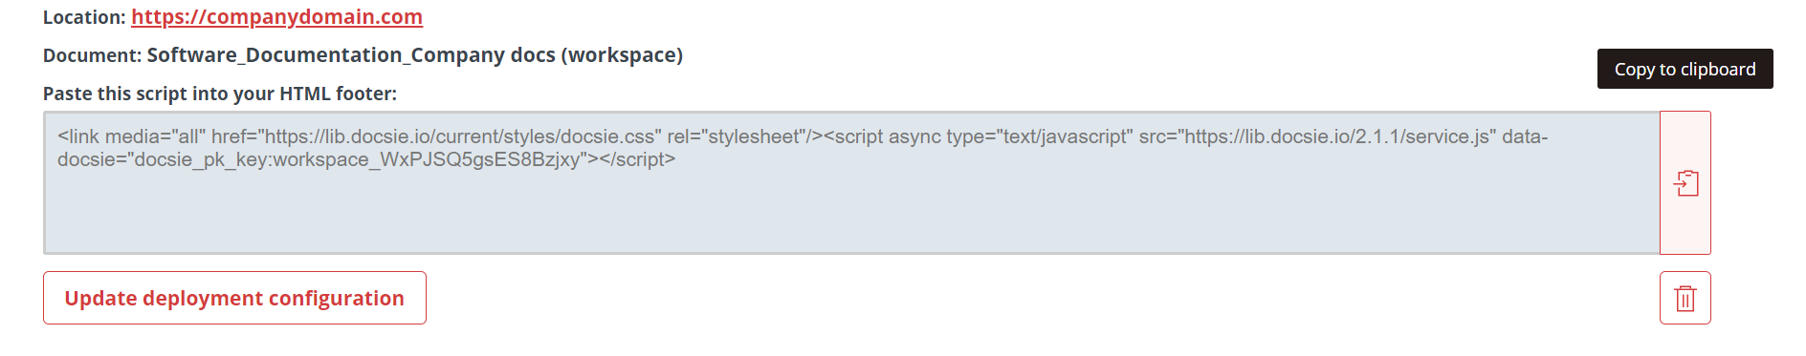The height and width of the screenshot is (356, 1806).
Task: Click the link media="all" opening tag
Action: click(x=132, y=136)
